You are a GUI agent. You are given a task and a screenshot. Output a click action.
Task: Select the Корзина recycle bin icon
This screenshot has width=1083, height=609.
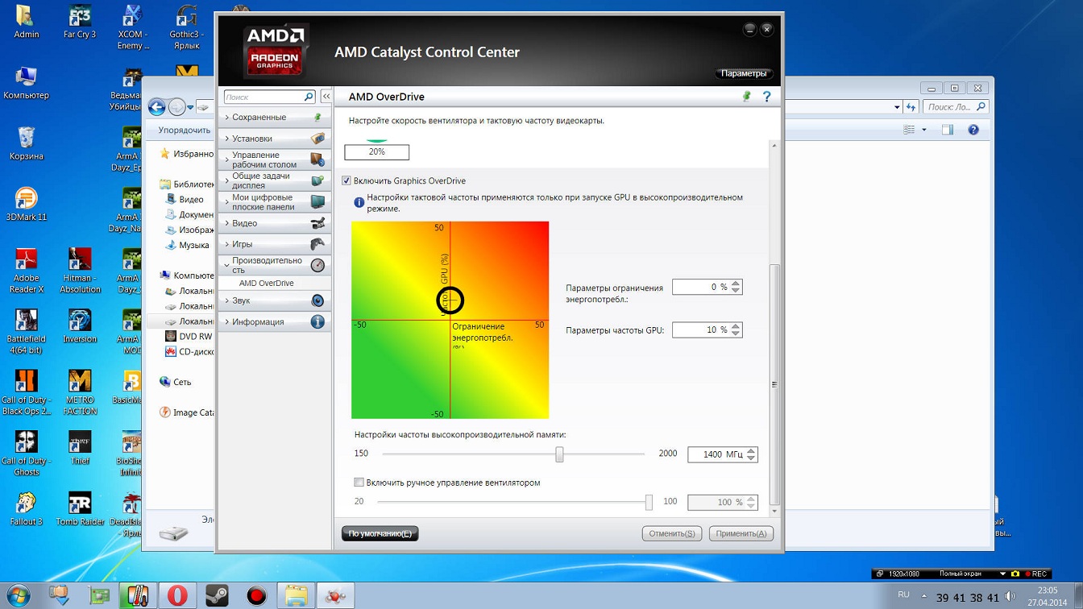[27, 143]
